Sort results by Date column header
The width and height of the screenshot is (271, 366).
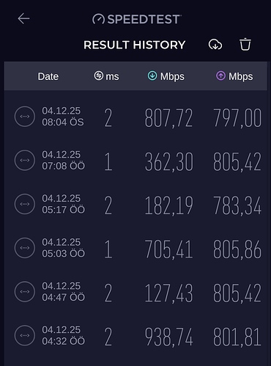point(48,76)
